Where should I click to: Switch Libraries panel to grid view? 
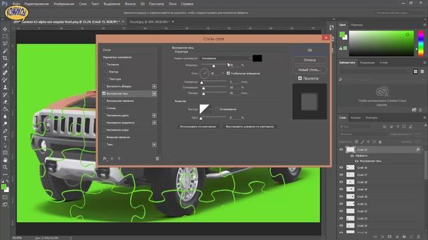(415, 71)
